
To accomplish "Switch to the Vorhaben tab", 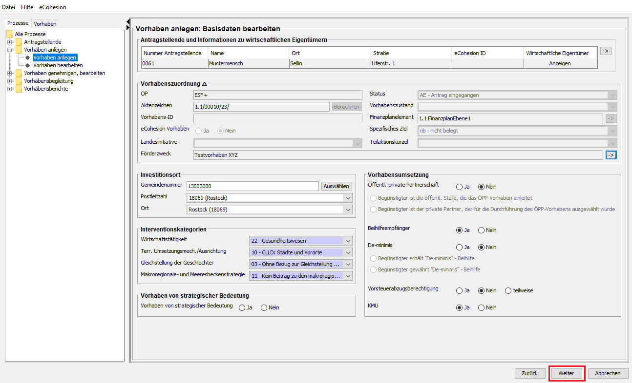I will point(45,23).
